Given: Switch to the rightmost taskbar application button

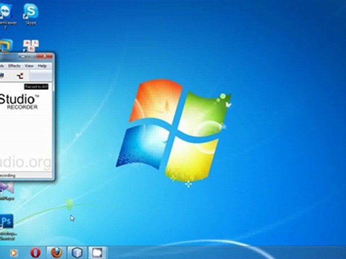Looking at the screenshot, I should 98,253.
